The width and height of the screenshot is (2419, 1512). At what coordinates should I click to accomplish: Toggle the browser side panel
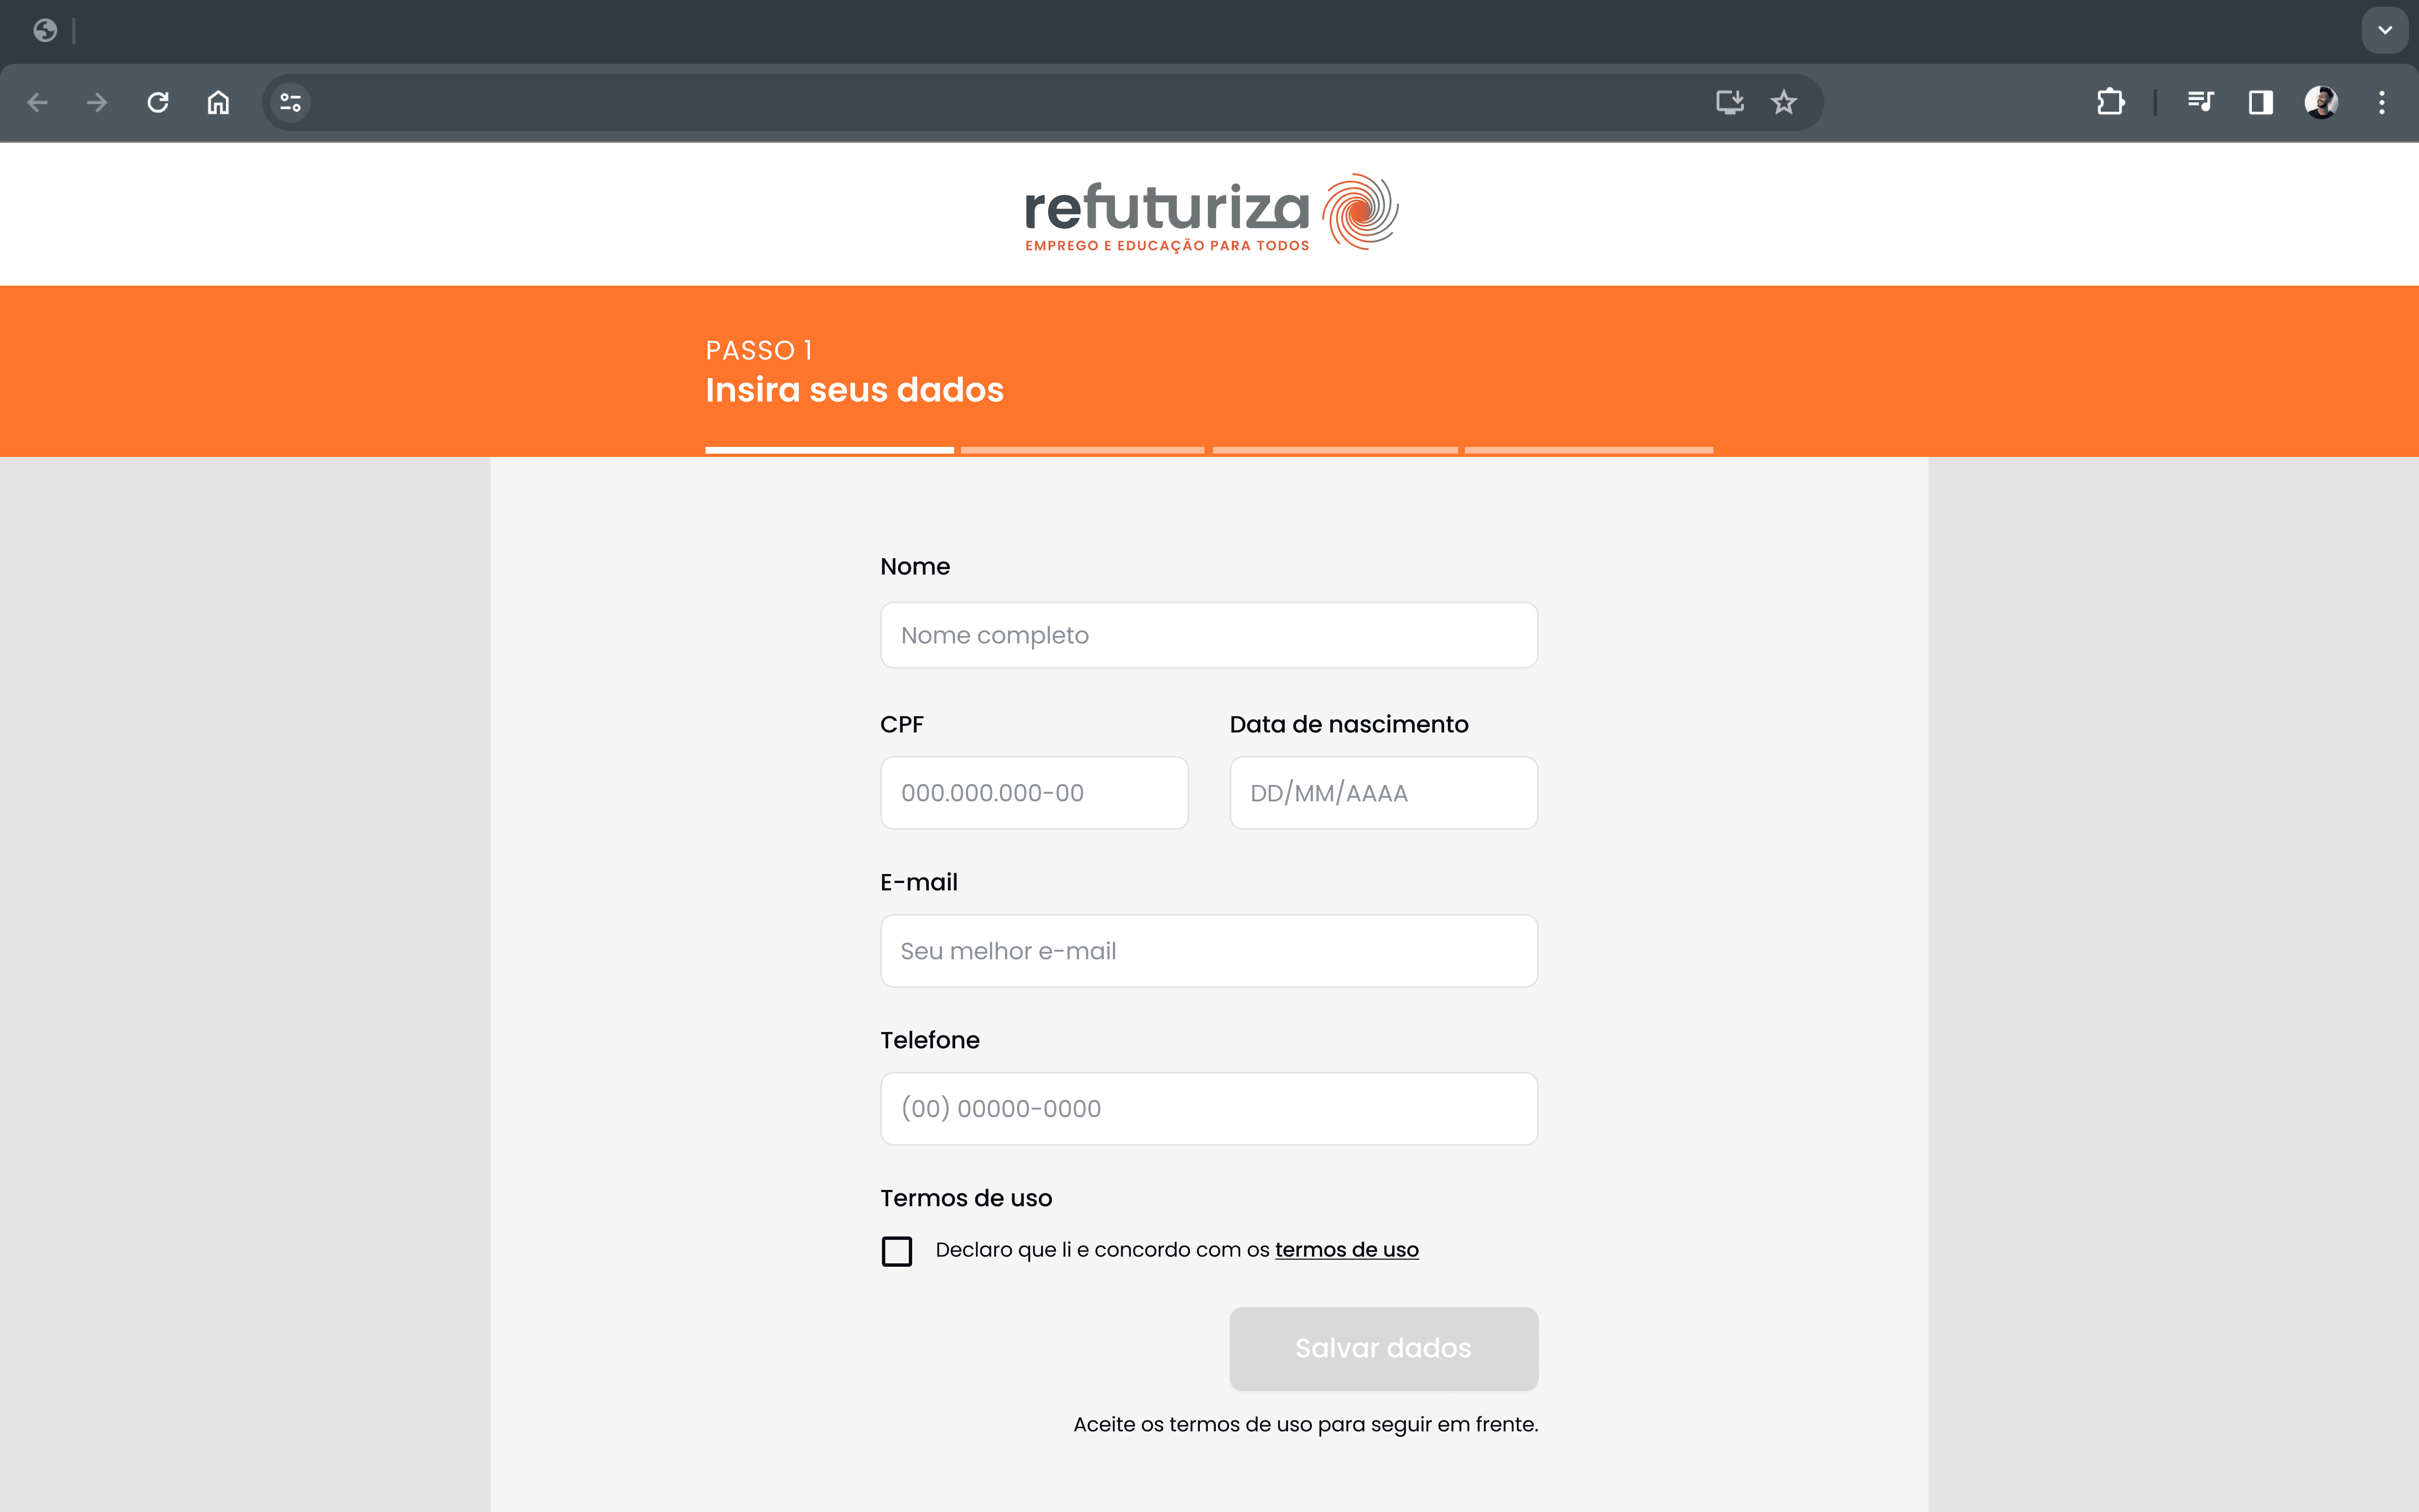pyautogui.click(x=2260, y=102)
